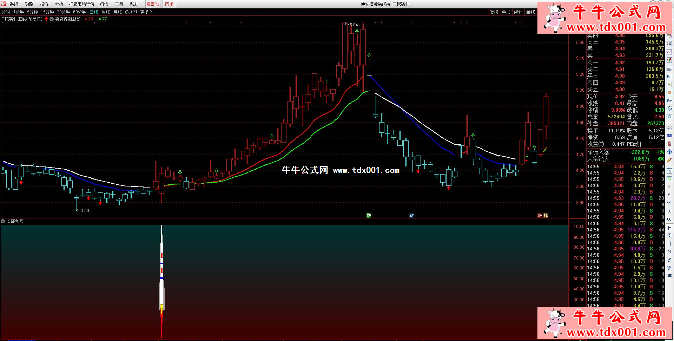Viewport: 674px width, 341px height.
Task: Click the wavy indicator lines sidebar icon
Action: pyautogui.click(x=669, y=127)
